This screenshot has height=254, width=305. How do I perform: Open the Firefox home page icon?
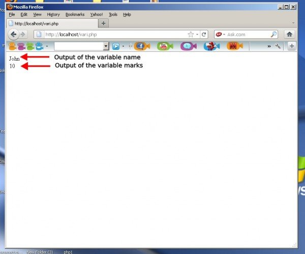coord(289,35)
